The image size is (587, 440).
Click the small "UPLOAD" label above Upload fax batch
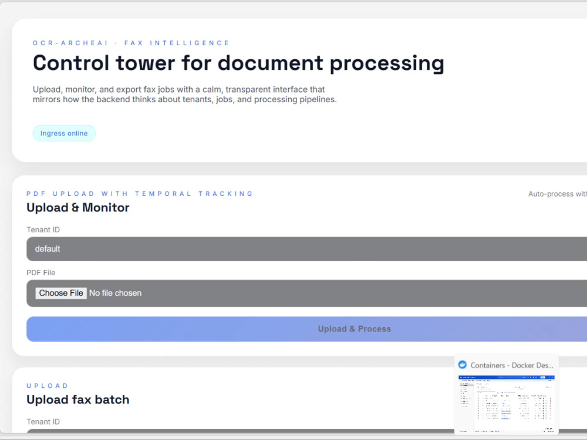point(48,386)
